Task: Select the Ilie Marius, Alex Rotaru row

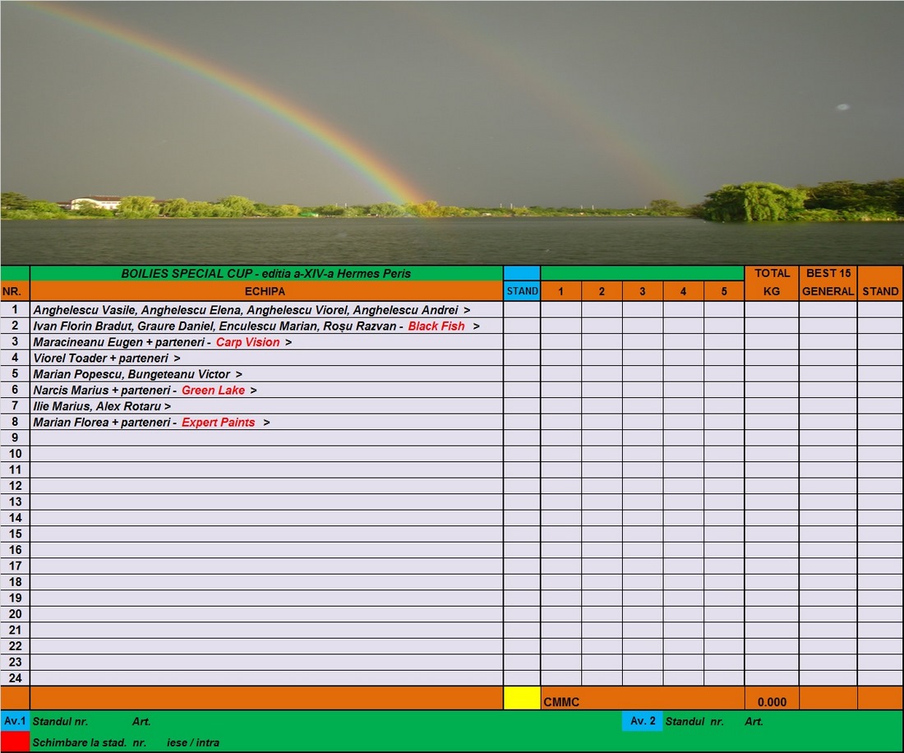Action: [102, 406]
